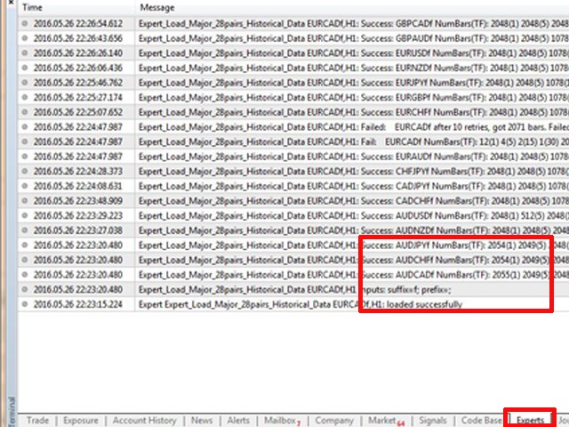569x427 pixels.
Task: Open the Account History tab
Action: pyautogui.click(x=144, y=420)
